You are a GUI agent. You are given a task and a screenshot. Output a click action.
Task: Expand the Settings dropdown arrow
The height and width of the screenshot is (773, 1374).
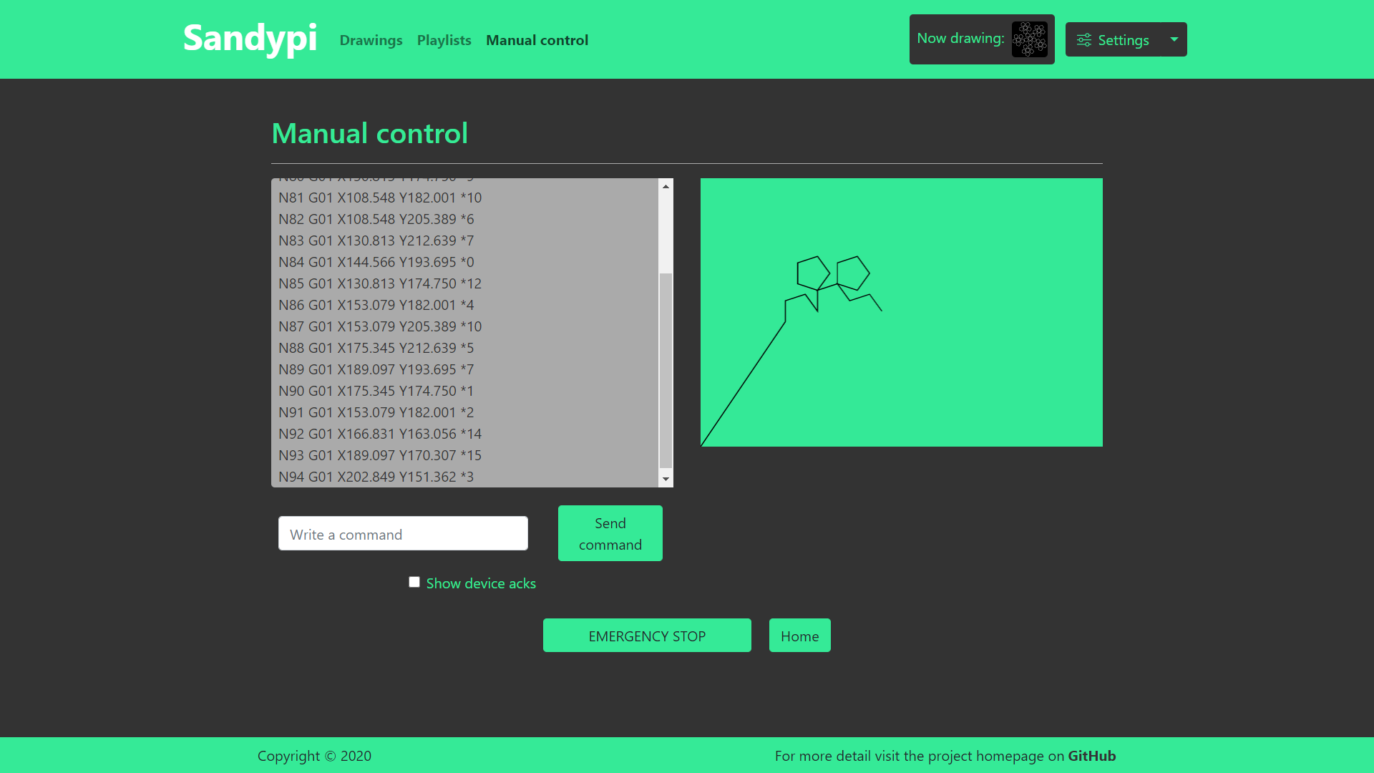click(x=1174, y=39)
